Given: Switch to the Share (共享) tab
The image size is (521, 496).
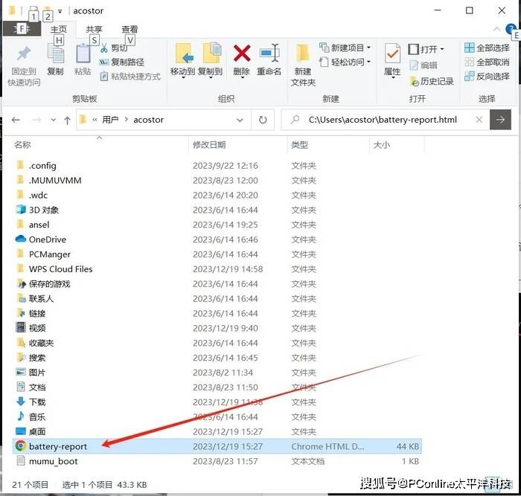Looking at the screenshot, I should click(x=94, y=29).
